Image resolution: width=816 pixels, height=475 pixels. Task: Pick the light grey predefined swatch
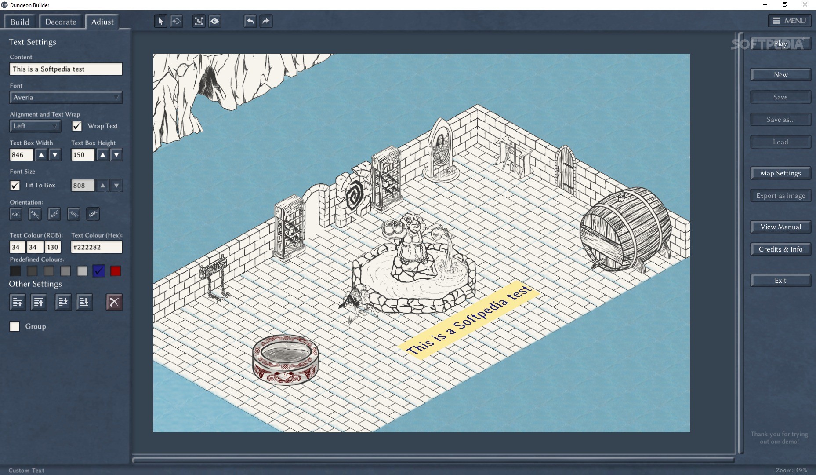(82, 271)
